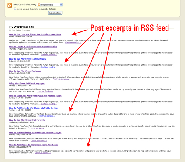Open Using WordPress In Other Languages post
This screenshot has height=162, width=185.
(27, 84)
